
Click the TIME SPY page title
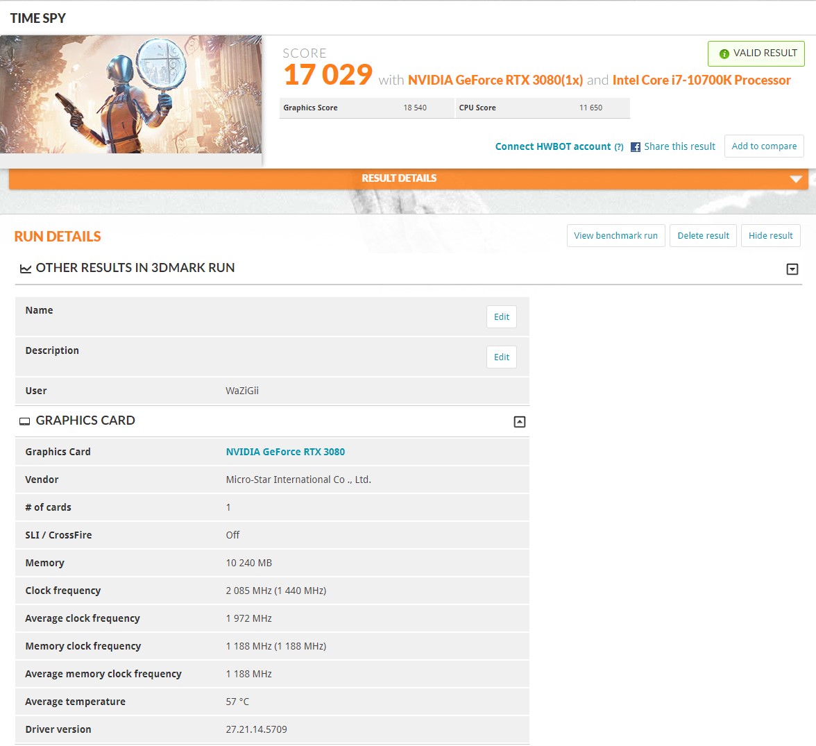pyautogui.click(x=38, y=18)
